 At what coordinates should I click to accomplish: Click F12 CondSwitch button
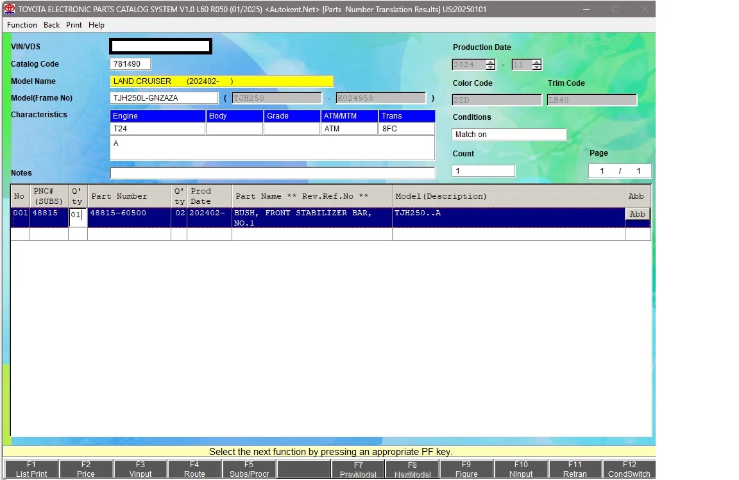(629, 469)
